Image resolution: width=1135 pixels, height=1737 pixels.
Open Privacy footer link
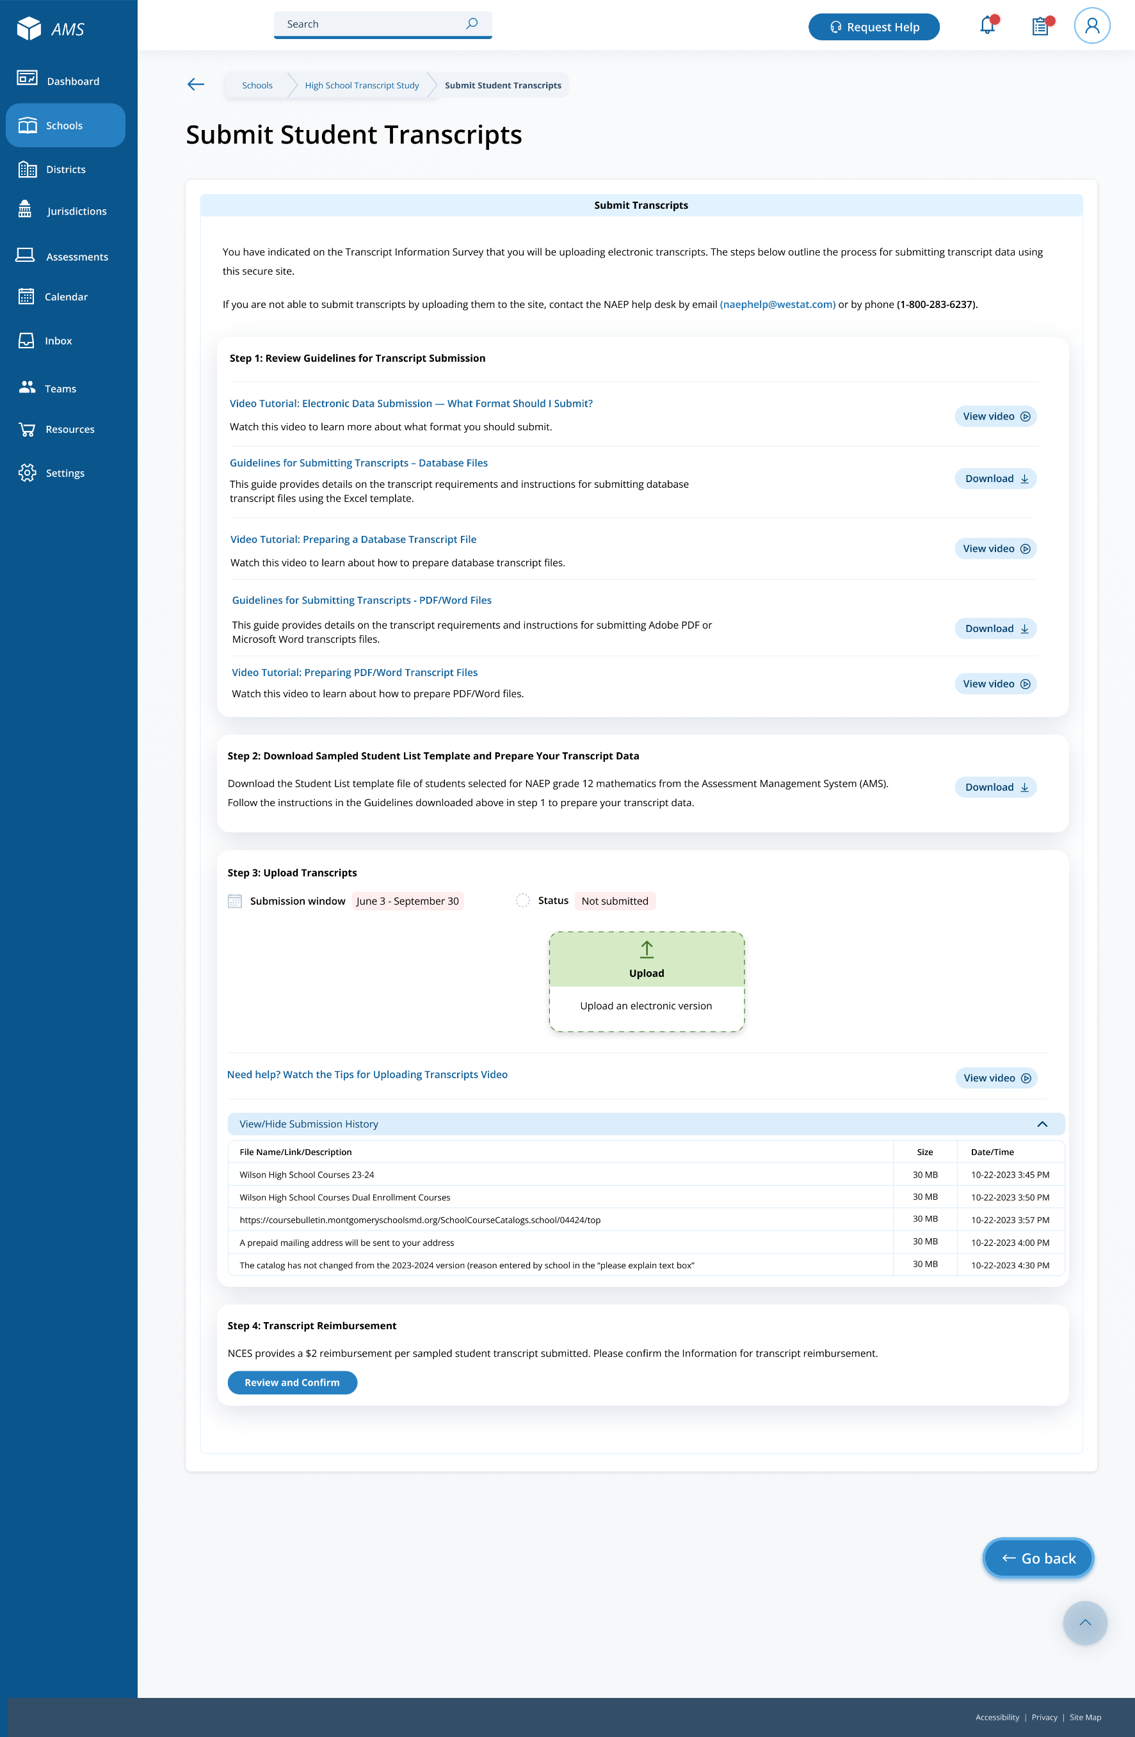click(1045, 1717)
